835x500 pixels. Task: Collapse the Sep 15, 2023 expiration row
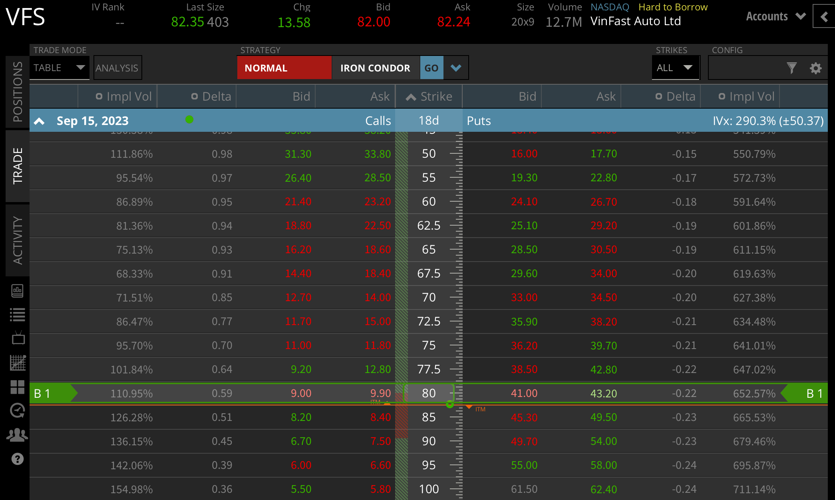pos(39,121)
